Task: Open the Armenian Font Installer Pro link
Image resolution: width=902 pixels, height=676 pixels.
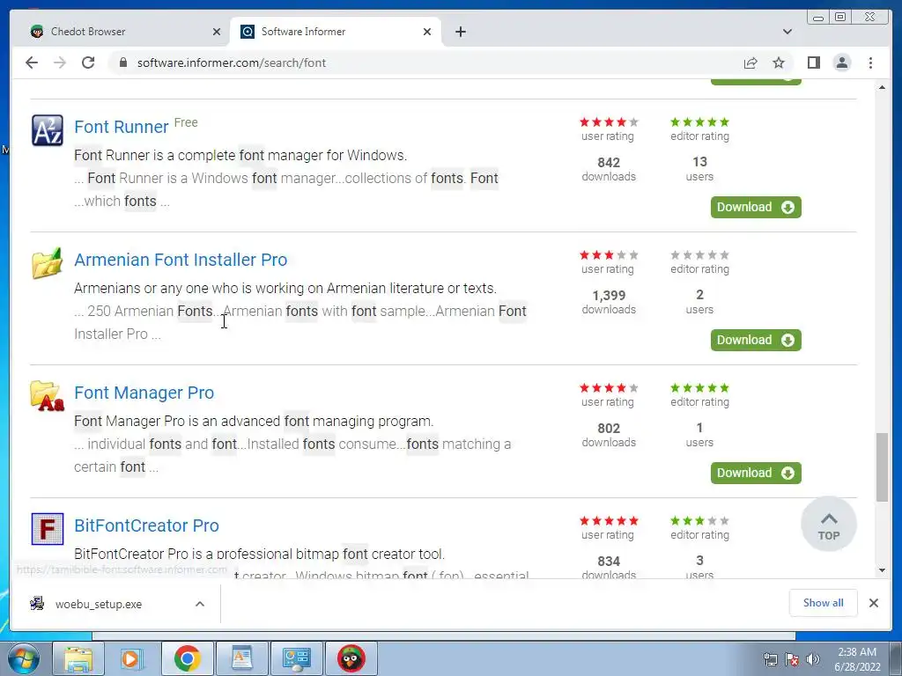Action: (181, 260)
